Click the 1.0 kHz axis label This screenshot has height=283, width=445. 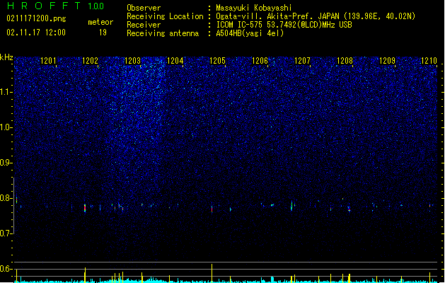pos(6,127)
